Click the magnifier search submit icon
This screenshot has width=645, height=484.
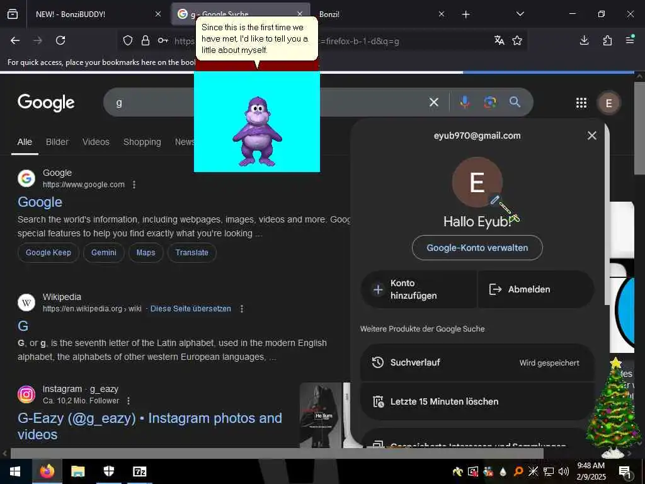coord(515,102)
